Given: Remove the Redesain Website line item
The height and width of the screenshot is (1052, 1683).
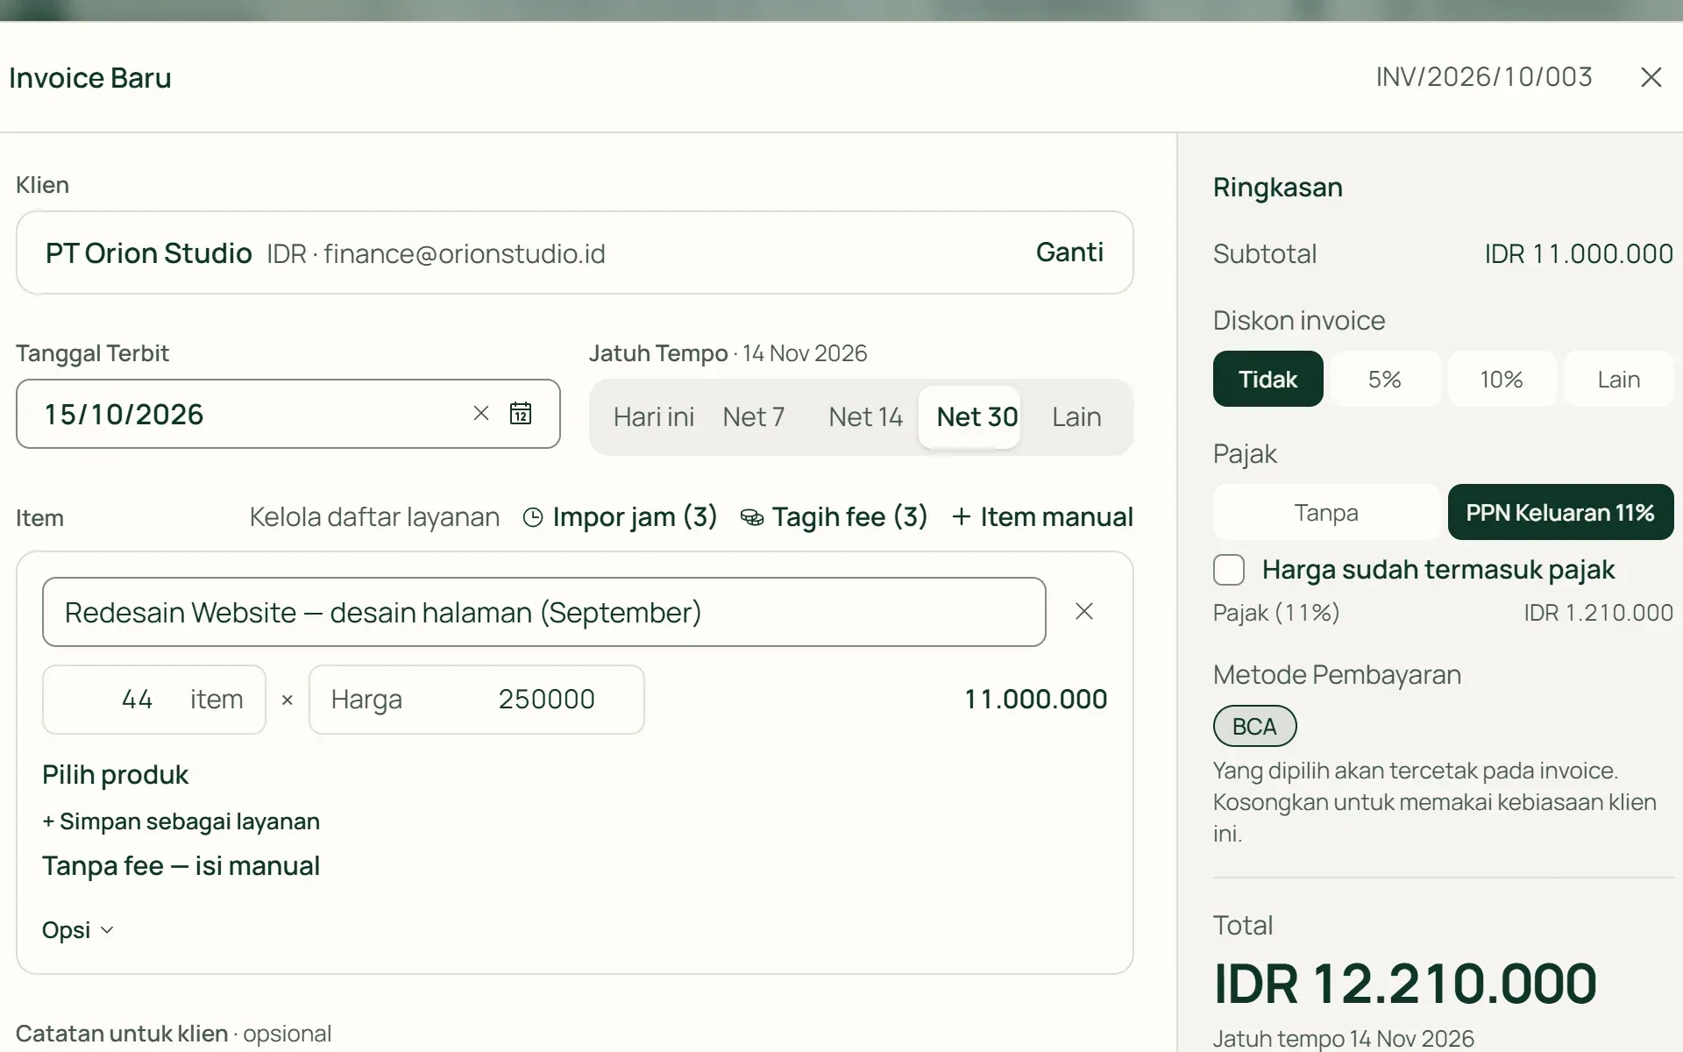Looking at the screenshot, I should (1084, 611).
